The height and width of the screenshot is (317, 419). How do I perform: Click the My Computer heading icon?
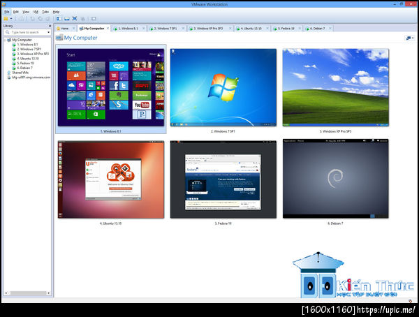[59, 38]
